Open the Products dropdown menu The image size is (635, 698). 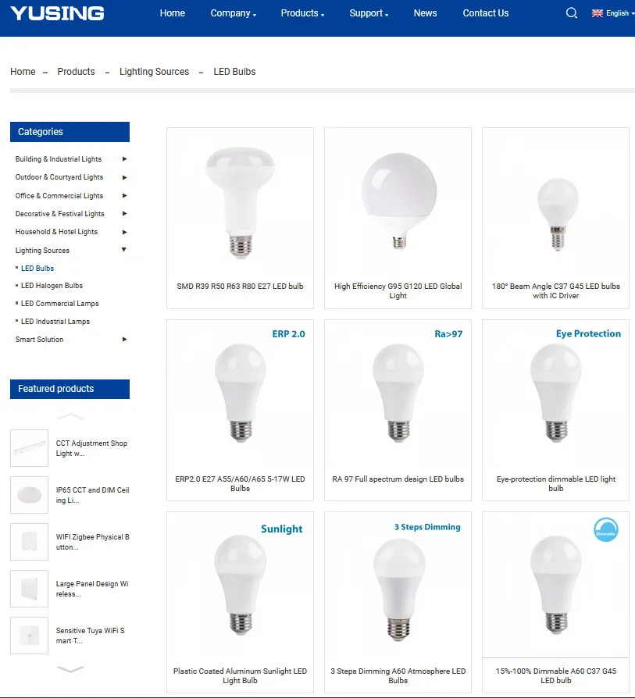[302, 13]
